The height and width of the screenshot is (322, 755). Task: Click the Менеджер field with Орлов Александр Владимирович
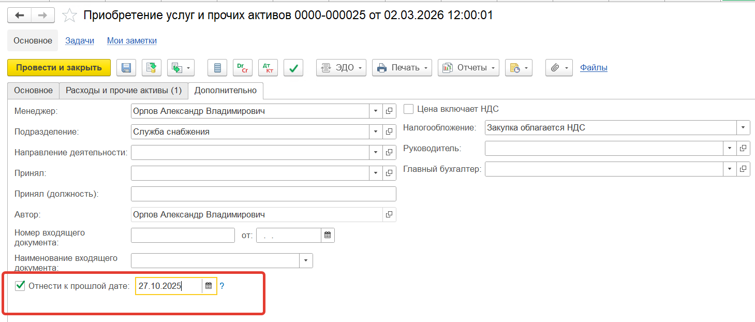tap(250, 111)
